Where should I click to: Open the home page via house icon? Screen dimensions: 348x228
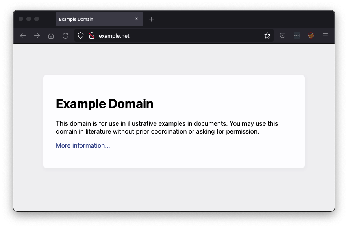51,36
